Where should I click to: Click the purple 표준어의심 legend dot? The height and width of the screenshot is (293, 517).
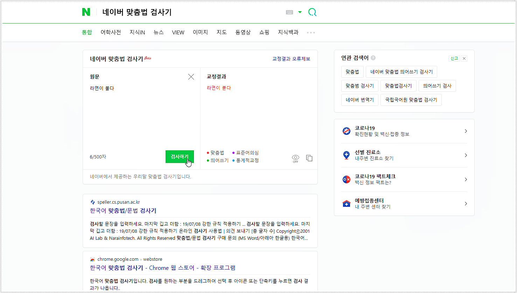point(233,153)
